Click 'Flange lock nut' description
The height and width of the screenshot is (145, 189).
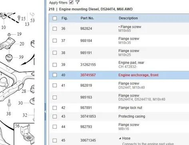coord(130,107)
